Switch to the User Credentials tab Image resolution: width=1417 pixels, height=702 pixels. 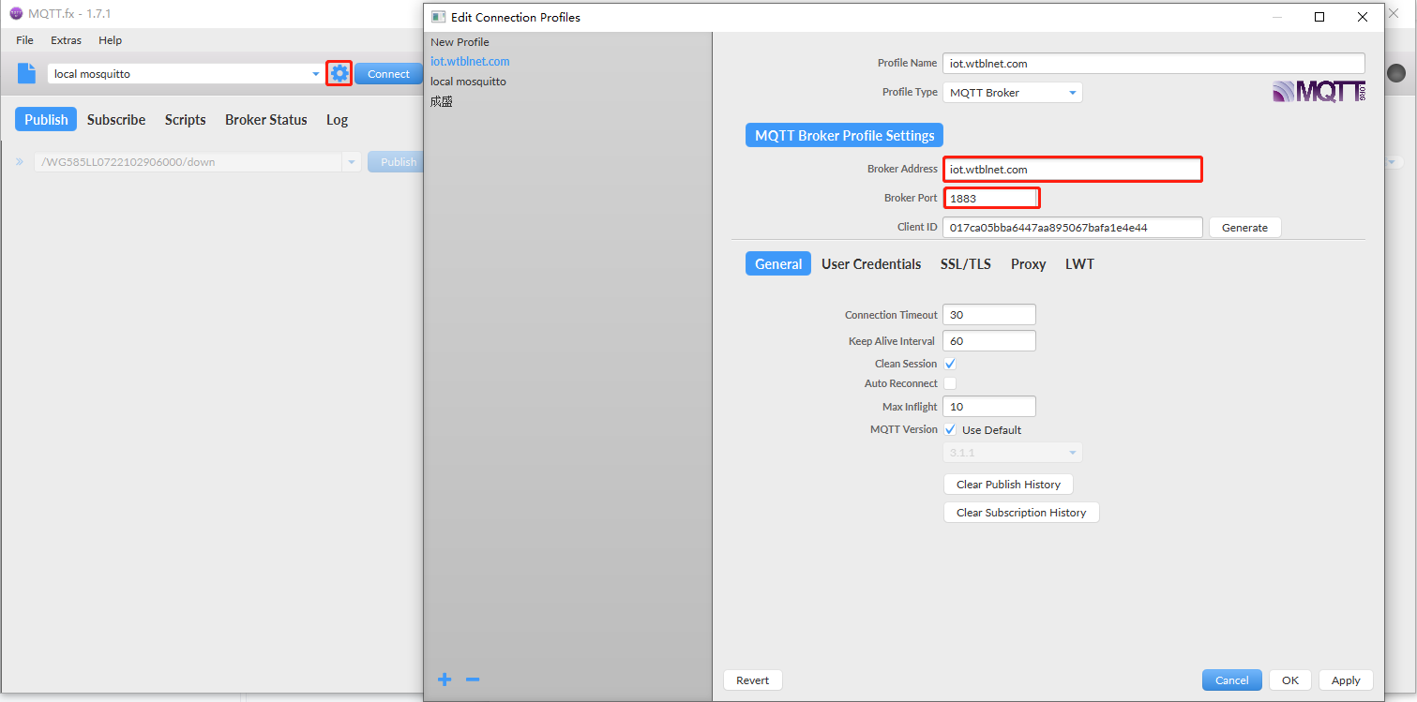tap(871, 264)
